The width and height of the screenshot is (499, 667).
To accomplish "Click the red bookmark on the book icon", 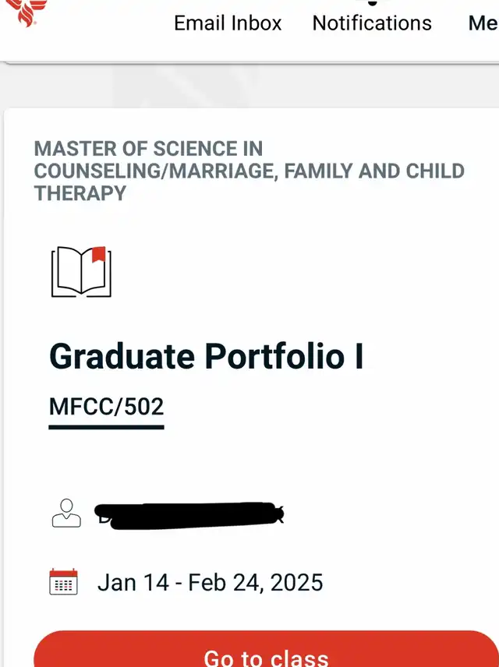I will click(98, 254).
